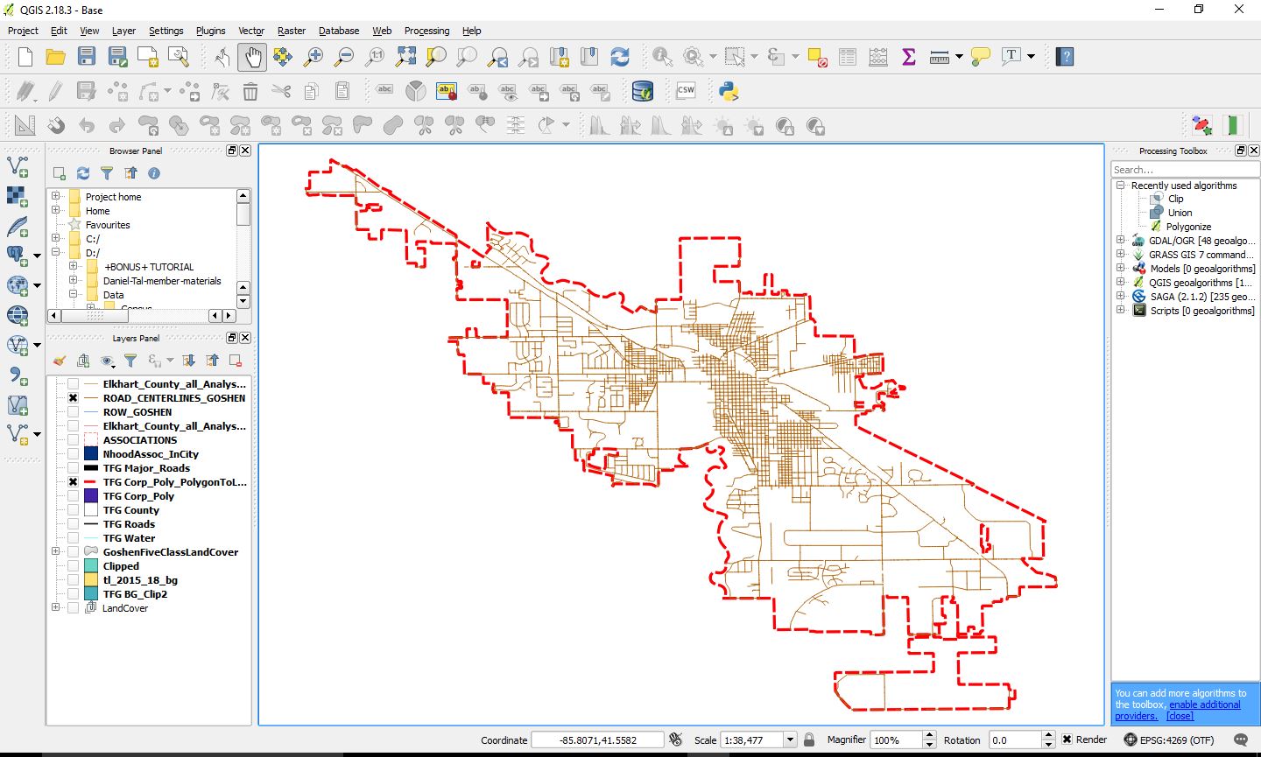
Task: Click the tl_2015_18_bg yellow color swatch
Action: pyautogui.click(x=91, y=580)
